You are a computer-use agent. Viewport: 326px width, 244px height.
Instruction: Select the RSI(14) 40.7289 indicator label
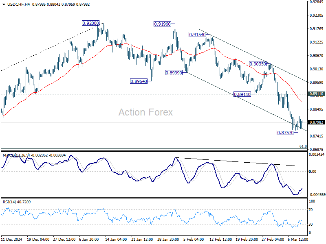tap(17, 202)
